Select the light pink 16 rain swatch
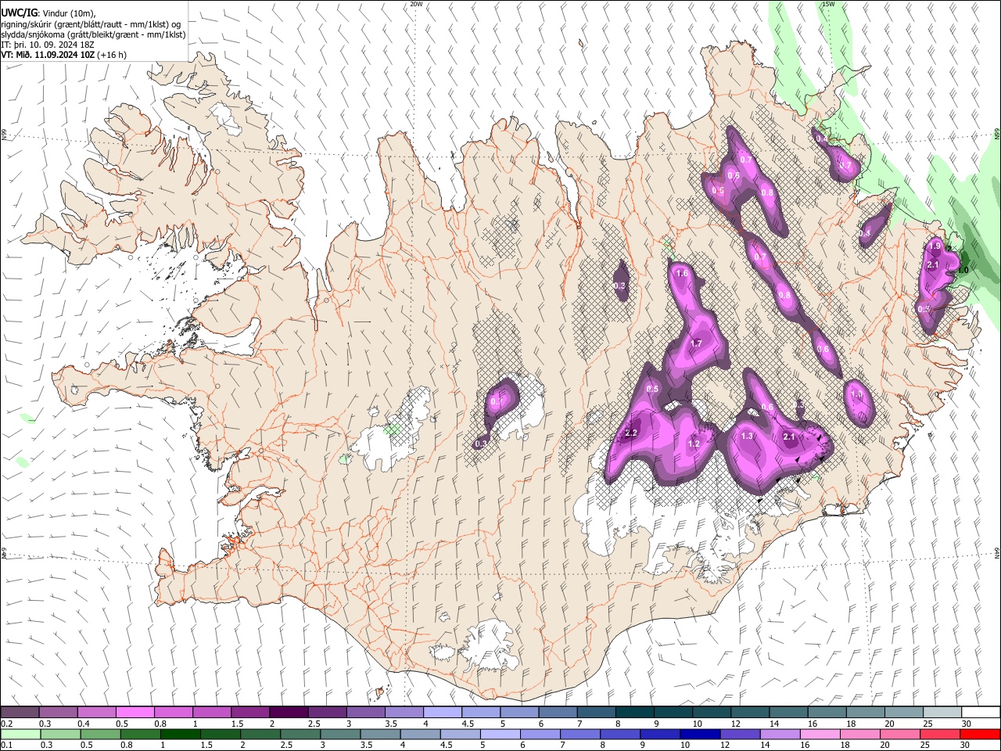The height and width of the screenshot is (751, 1001). coord(820,735)
